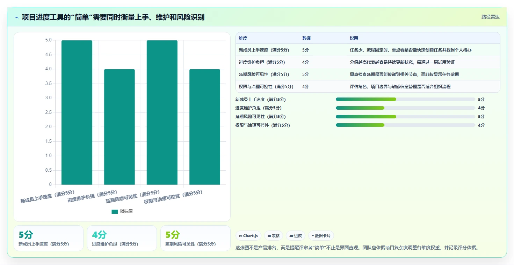Image resolution: width=514 pixels, height=265 pixels.
Task: Click the 新成员上手速度 progress bar
Action: pos(405,99)
